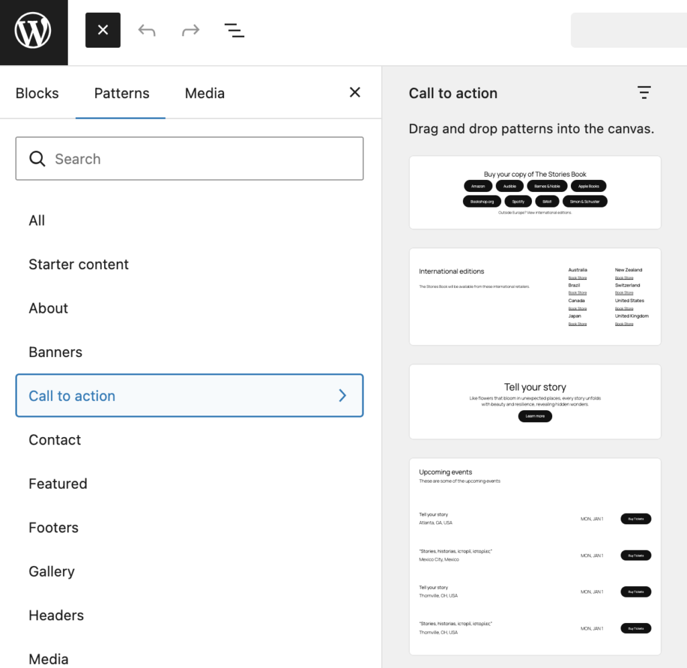This screenshot has height=668, width=687.
Task: Expand the Call to action category chevron
Action: pyautogui.click(x=342, y=395)
